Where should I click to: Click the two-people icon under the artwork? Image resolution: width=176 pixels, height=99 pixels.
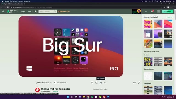click(92, 83)
